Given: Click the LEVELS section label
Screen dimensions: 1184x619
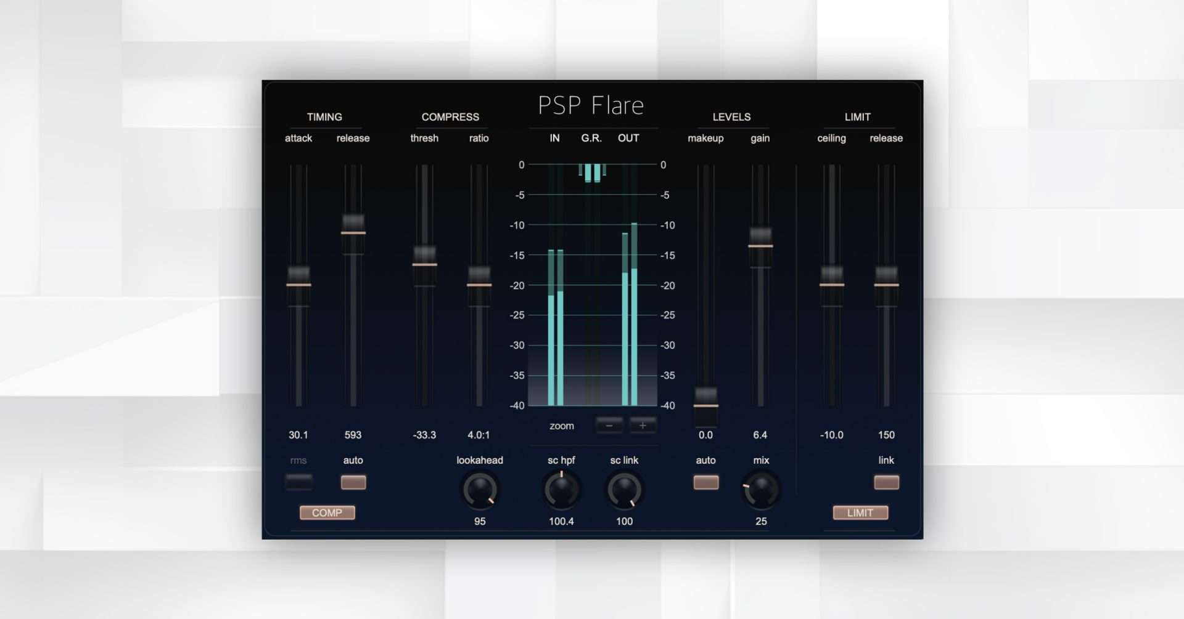Looking at the screenshot, I should pyautogui.click(x=732, y=117).
